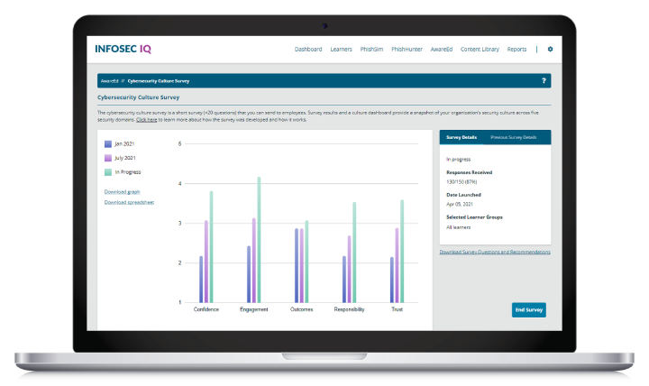This screenshot has height=386, width=649.
Task: Open PhishSim from the navigation bar
Action: point(372,50)
